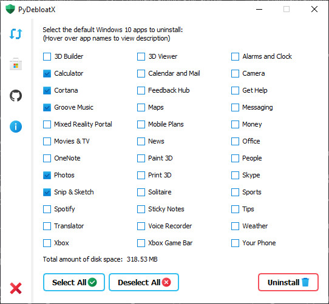Click Select All button
The height and width of the screenshot is (304, 329).
click(74, 282)
